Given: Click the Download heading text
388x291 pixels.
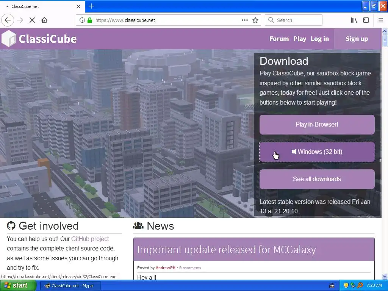Looking at the screenshot, I should tap(284, 61).
